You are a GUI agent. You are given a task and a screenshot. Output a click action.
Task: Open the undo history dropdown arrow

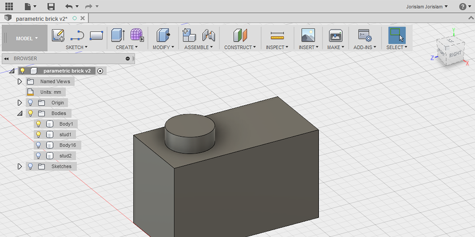pyautogui.click(x=77, y=6)
